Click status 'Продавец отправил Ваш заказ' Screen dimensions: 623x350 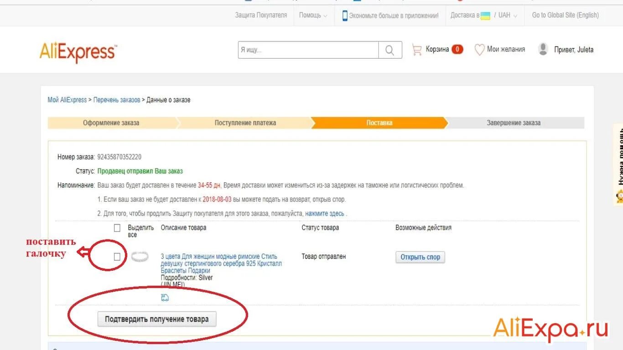point(140,171)
